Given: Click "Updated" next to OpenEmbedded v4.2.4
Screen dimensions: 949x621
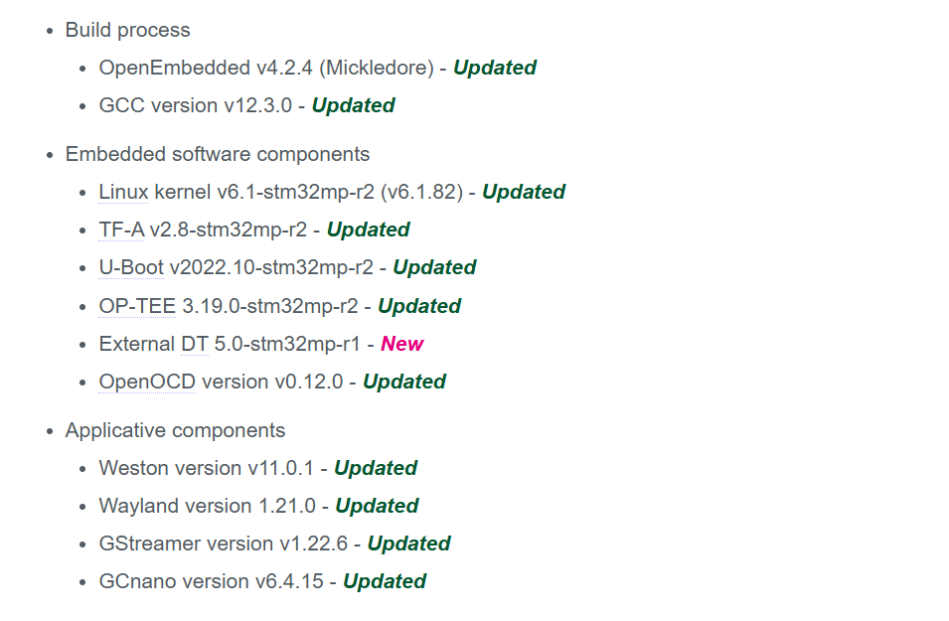Looking at the screenshot, I should coord(495,68).
